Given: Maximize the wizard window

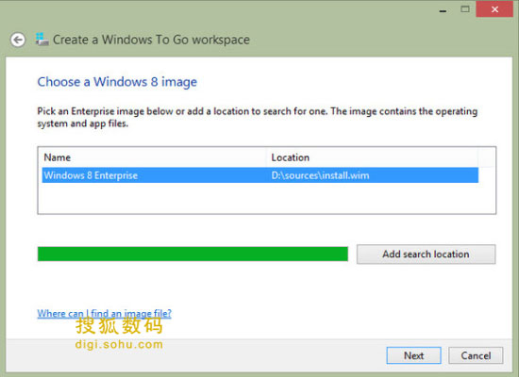Looking at the screenshot, I should [465, 9].
